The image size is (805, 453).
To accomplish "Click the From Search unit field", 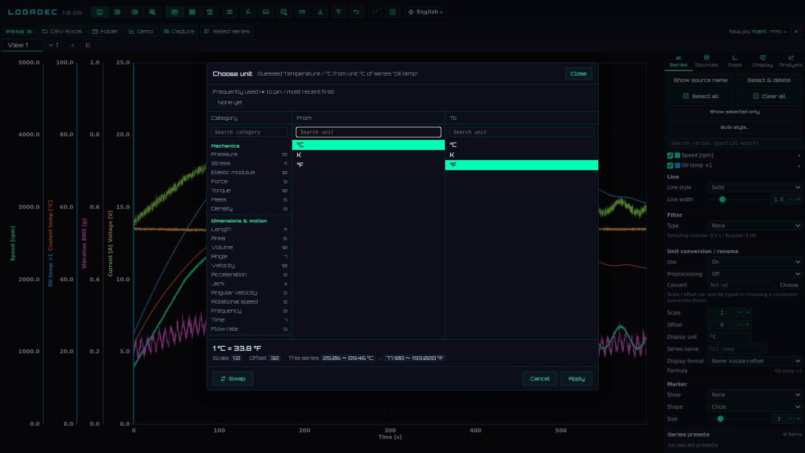I will pos(368,132).
